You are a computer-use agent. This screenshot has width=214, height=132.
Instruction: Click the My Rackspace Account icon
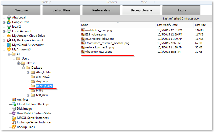pos(9,40)
